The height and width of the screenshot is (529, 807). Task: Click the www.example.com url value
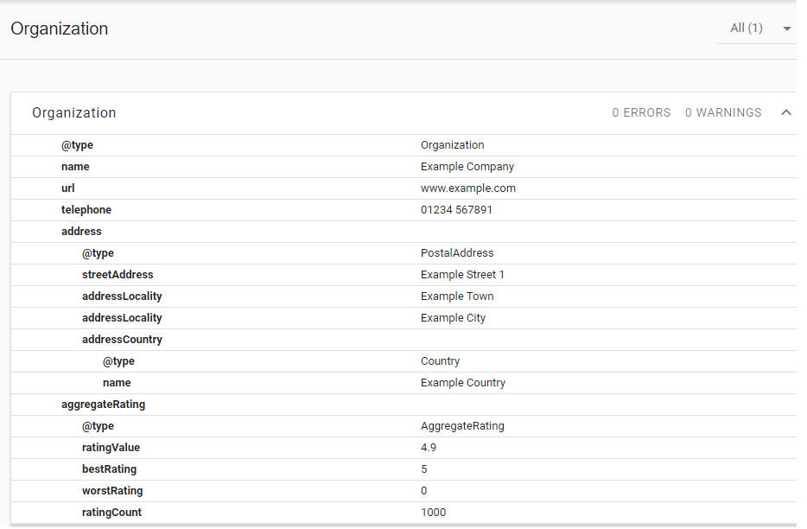click(x=467, y=188)
